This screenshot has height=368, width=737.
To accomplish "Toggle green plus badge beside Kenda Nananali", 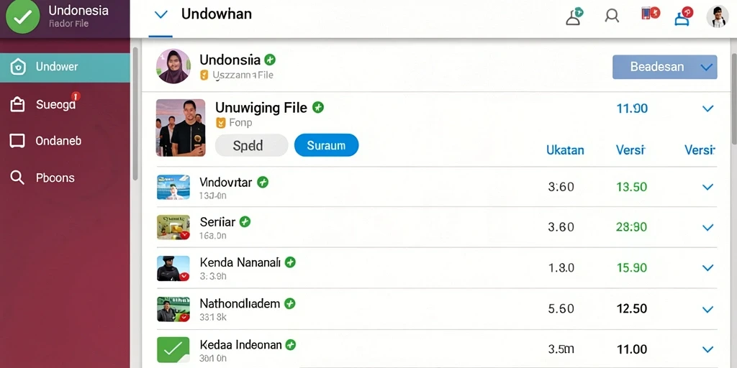I will 290,262.
